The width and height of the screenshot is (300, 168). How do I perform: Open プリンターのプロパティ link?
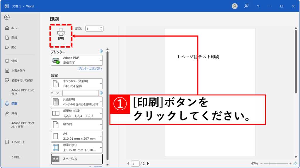[x=90, y=69]
